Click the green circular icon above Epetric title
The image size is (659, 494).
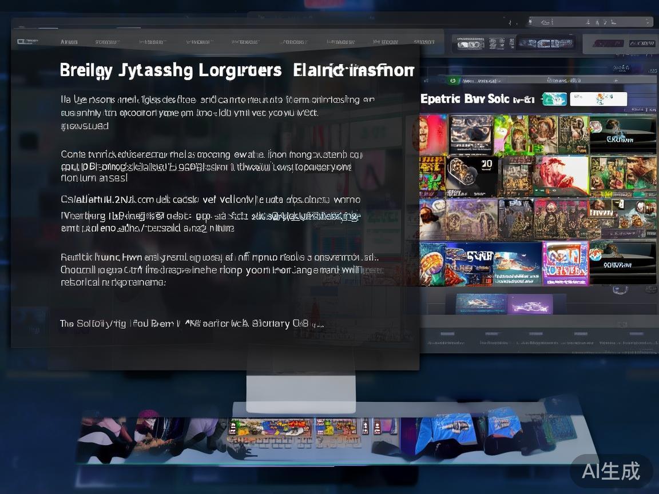(x=452, y=82)
